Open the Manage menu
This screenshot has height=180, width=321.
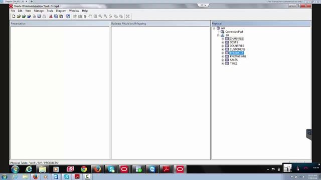point(39,10)
